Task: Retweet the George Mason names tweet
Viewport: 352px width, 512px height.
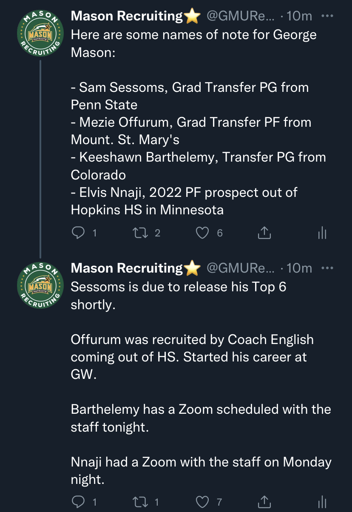Action: [x=139, y=233]
